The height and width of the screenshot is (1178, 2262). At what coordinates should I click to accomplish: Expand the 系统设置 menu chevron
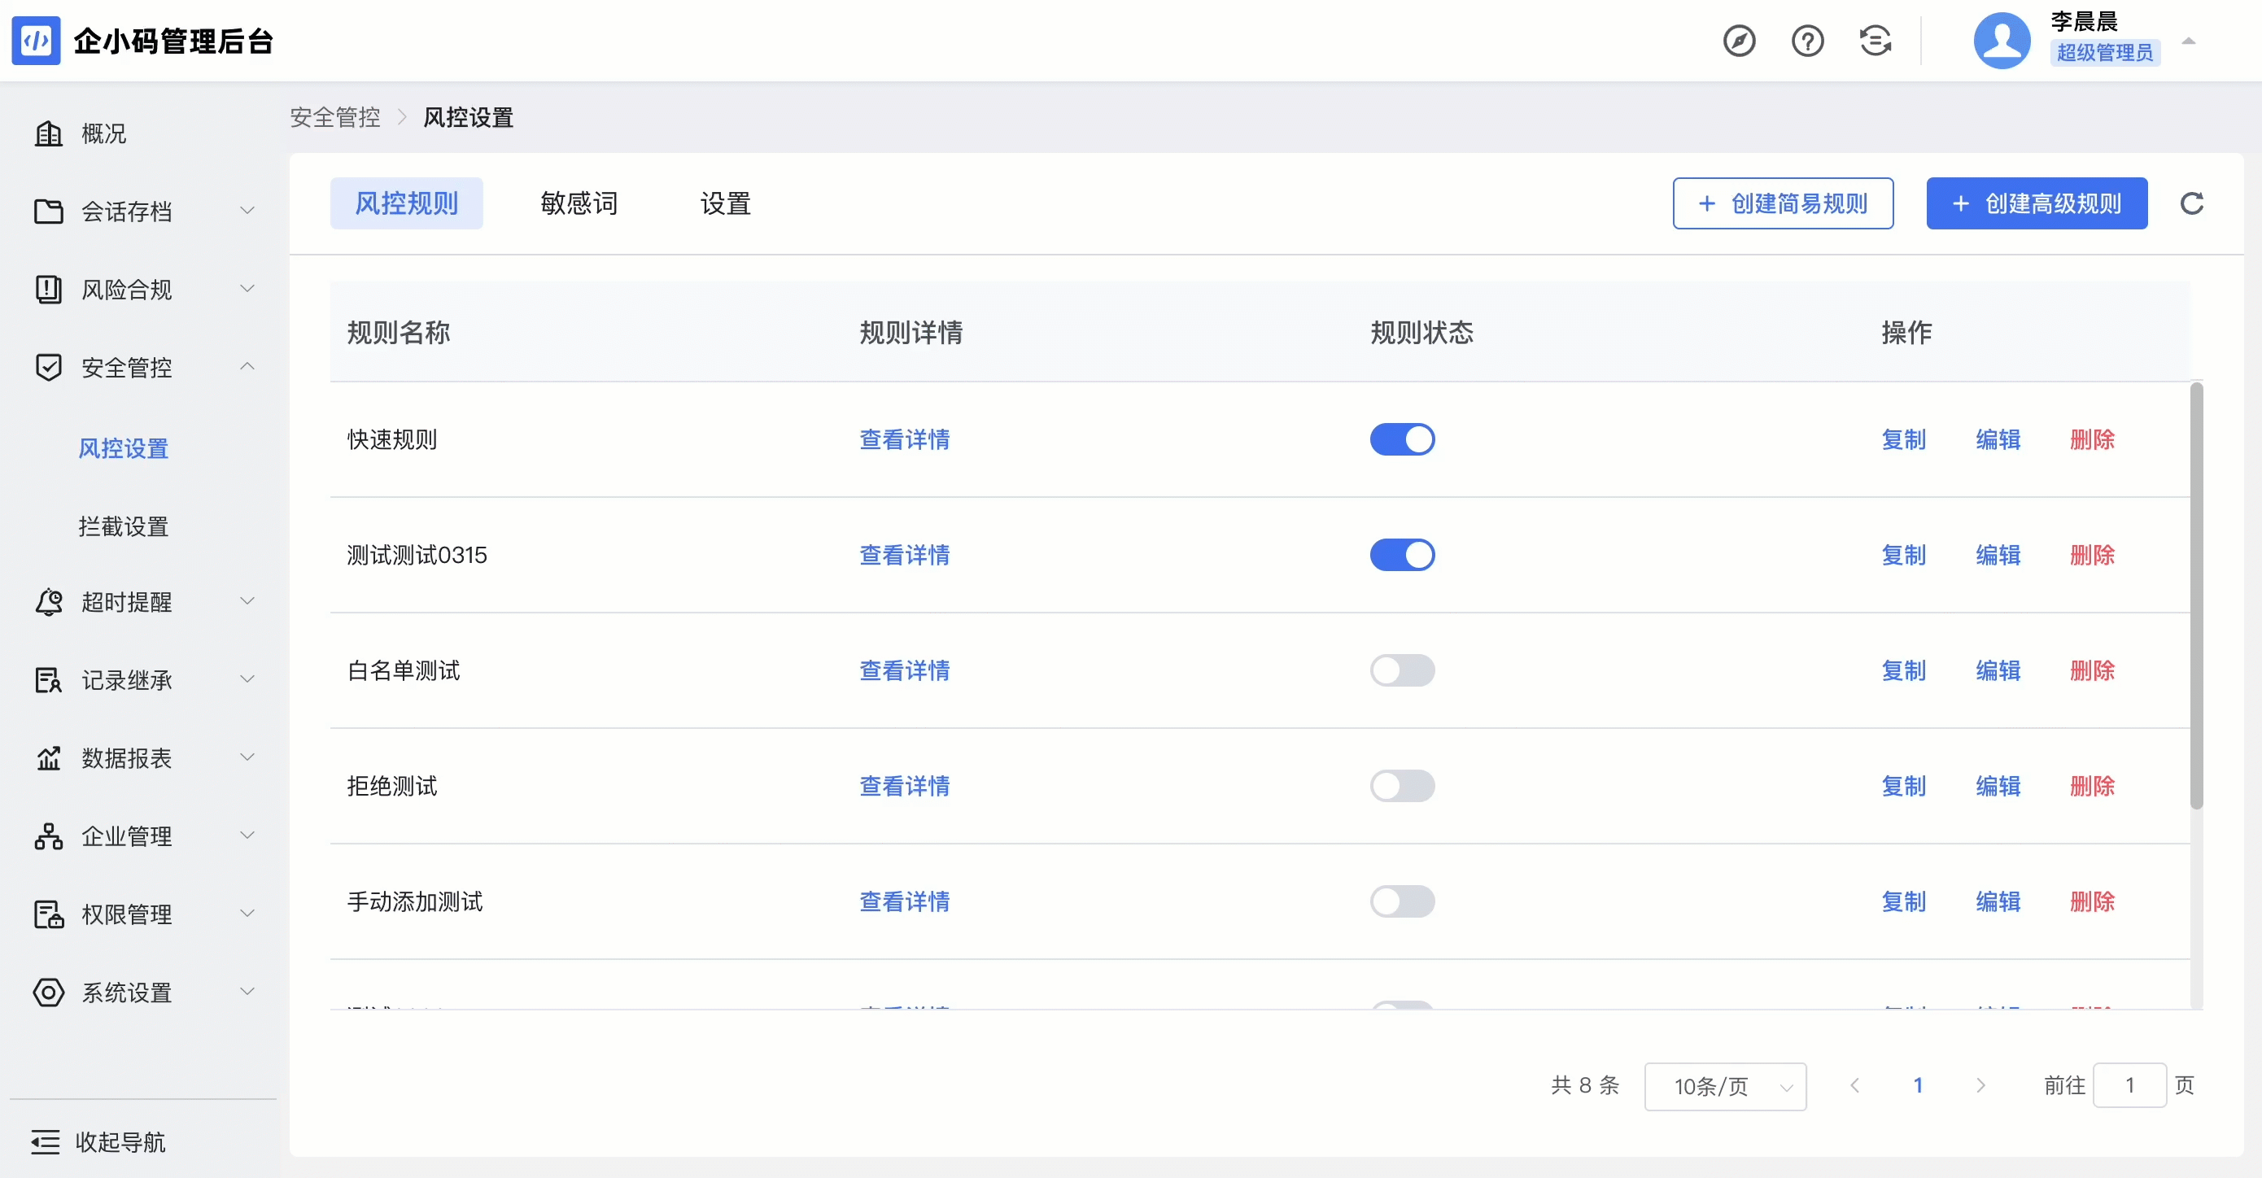click(247, 992)
